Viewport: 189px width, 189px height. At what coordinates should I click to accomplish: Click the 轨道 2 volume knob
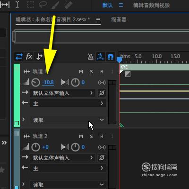[x=35, y=147]
